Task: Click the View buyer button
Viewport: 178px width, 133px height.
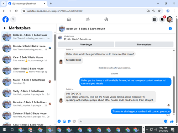Action: (x=86, y=45)
